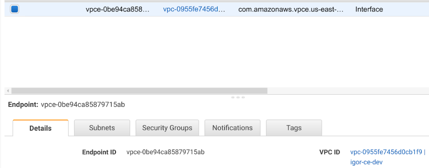Click the truncated vpce-0be94ca858 endpoint cell

point(117,10)
